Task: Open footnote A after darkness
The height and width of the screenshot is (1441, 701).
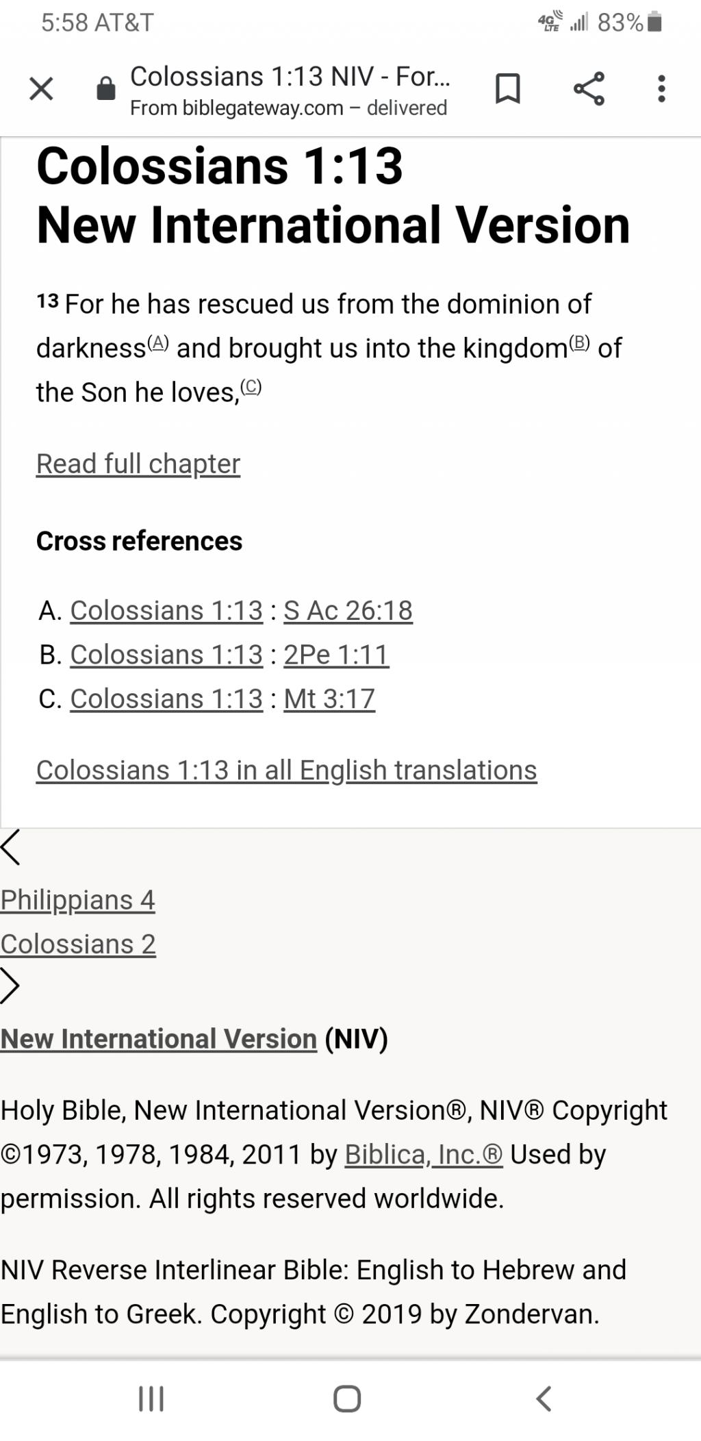Action: click(x=158, y=343)
